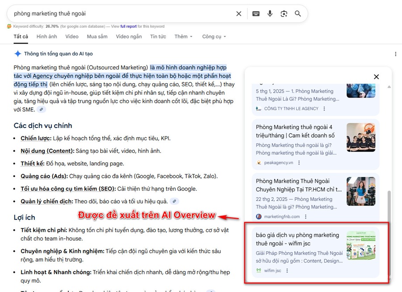Open the Công cụ tools dropdown

click(214, 37)
